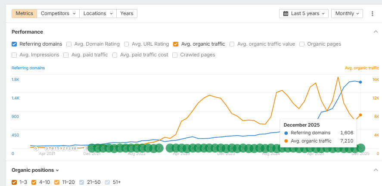382x186 pixels.
Task: Click the orange organic traffic endpoint dot
Action: point(360,115)
